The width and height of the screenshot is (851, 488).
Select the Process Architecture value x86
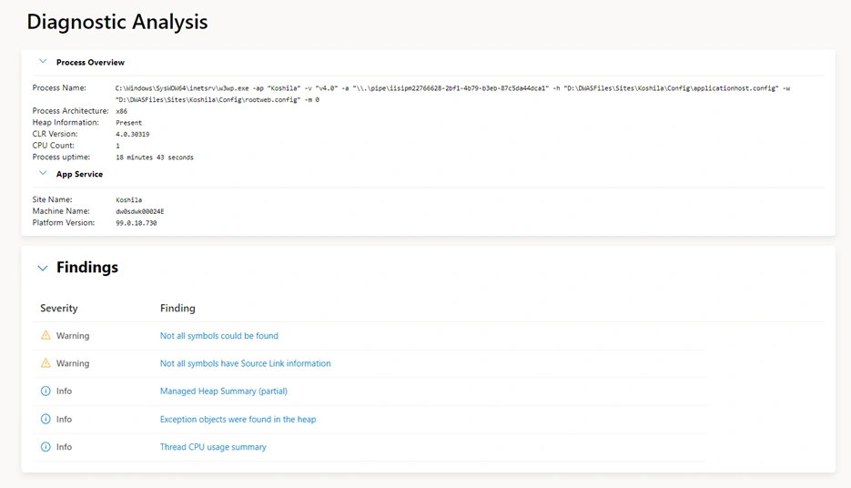[122, 111]
